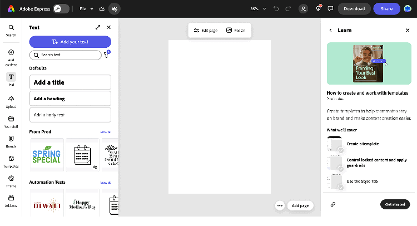Open the 85% zoom level dropdown
The image size is (417, 226).
coord(258,9)
